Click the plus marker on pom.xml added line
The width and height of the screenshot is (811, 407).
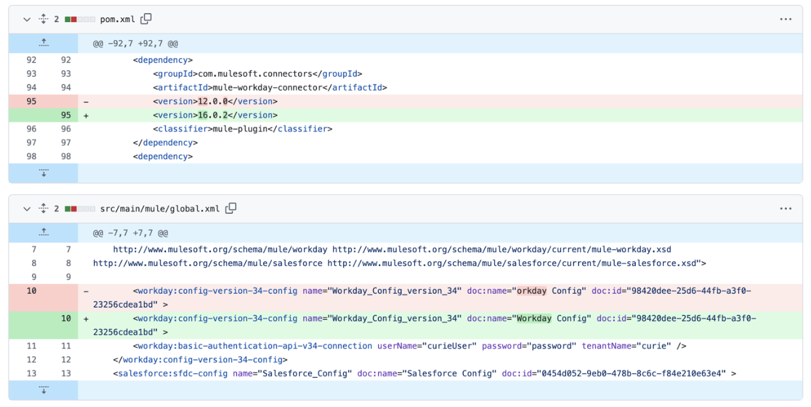pos(86,115)
